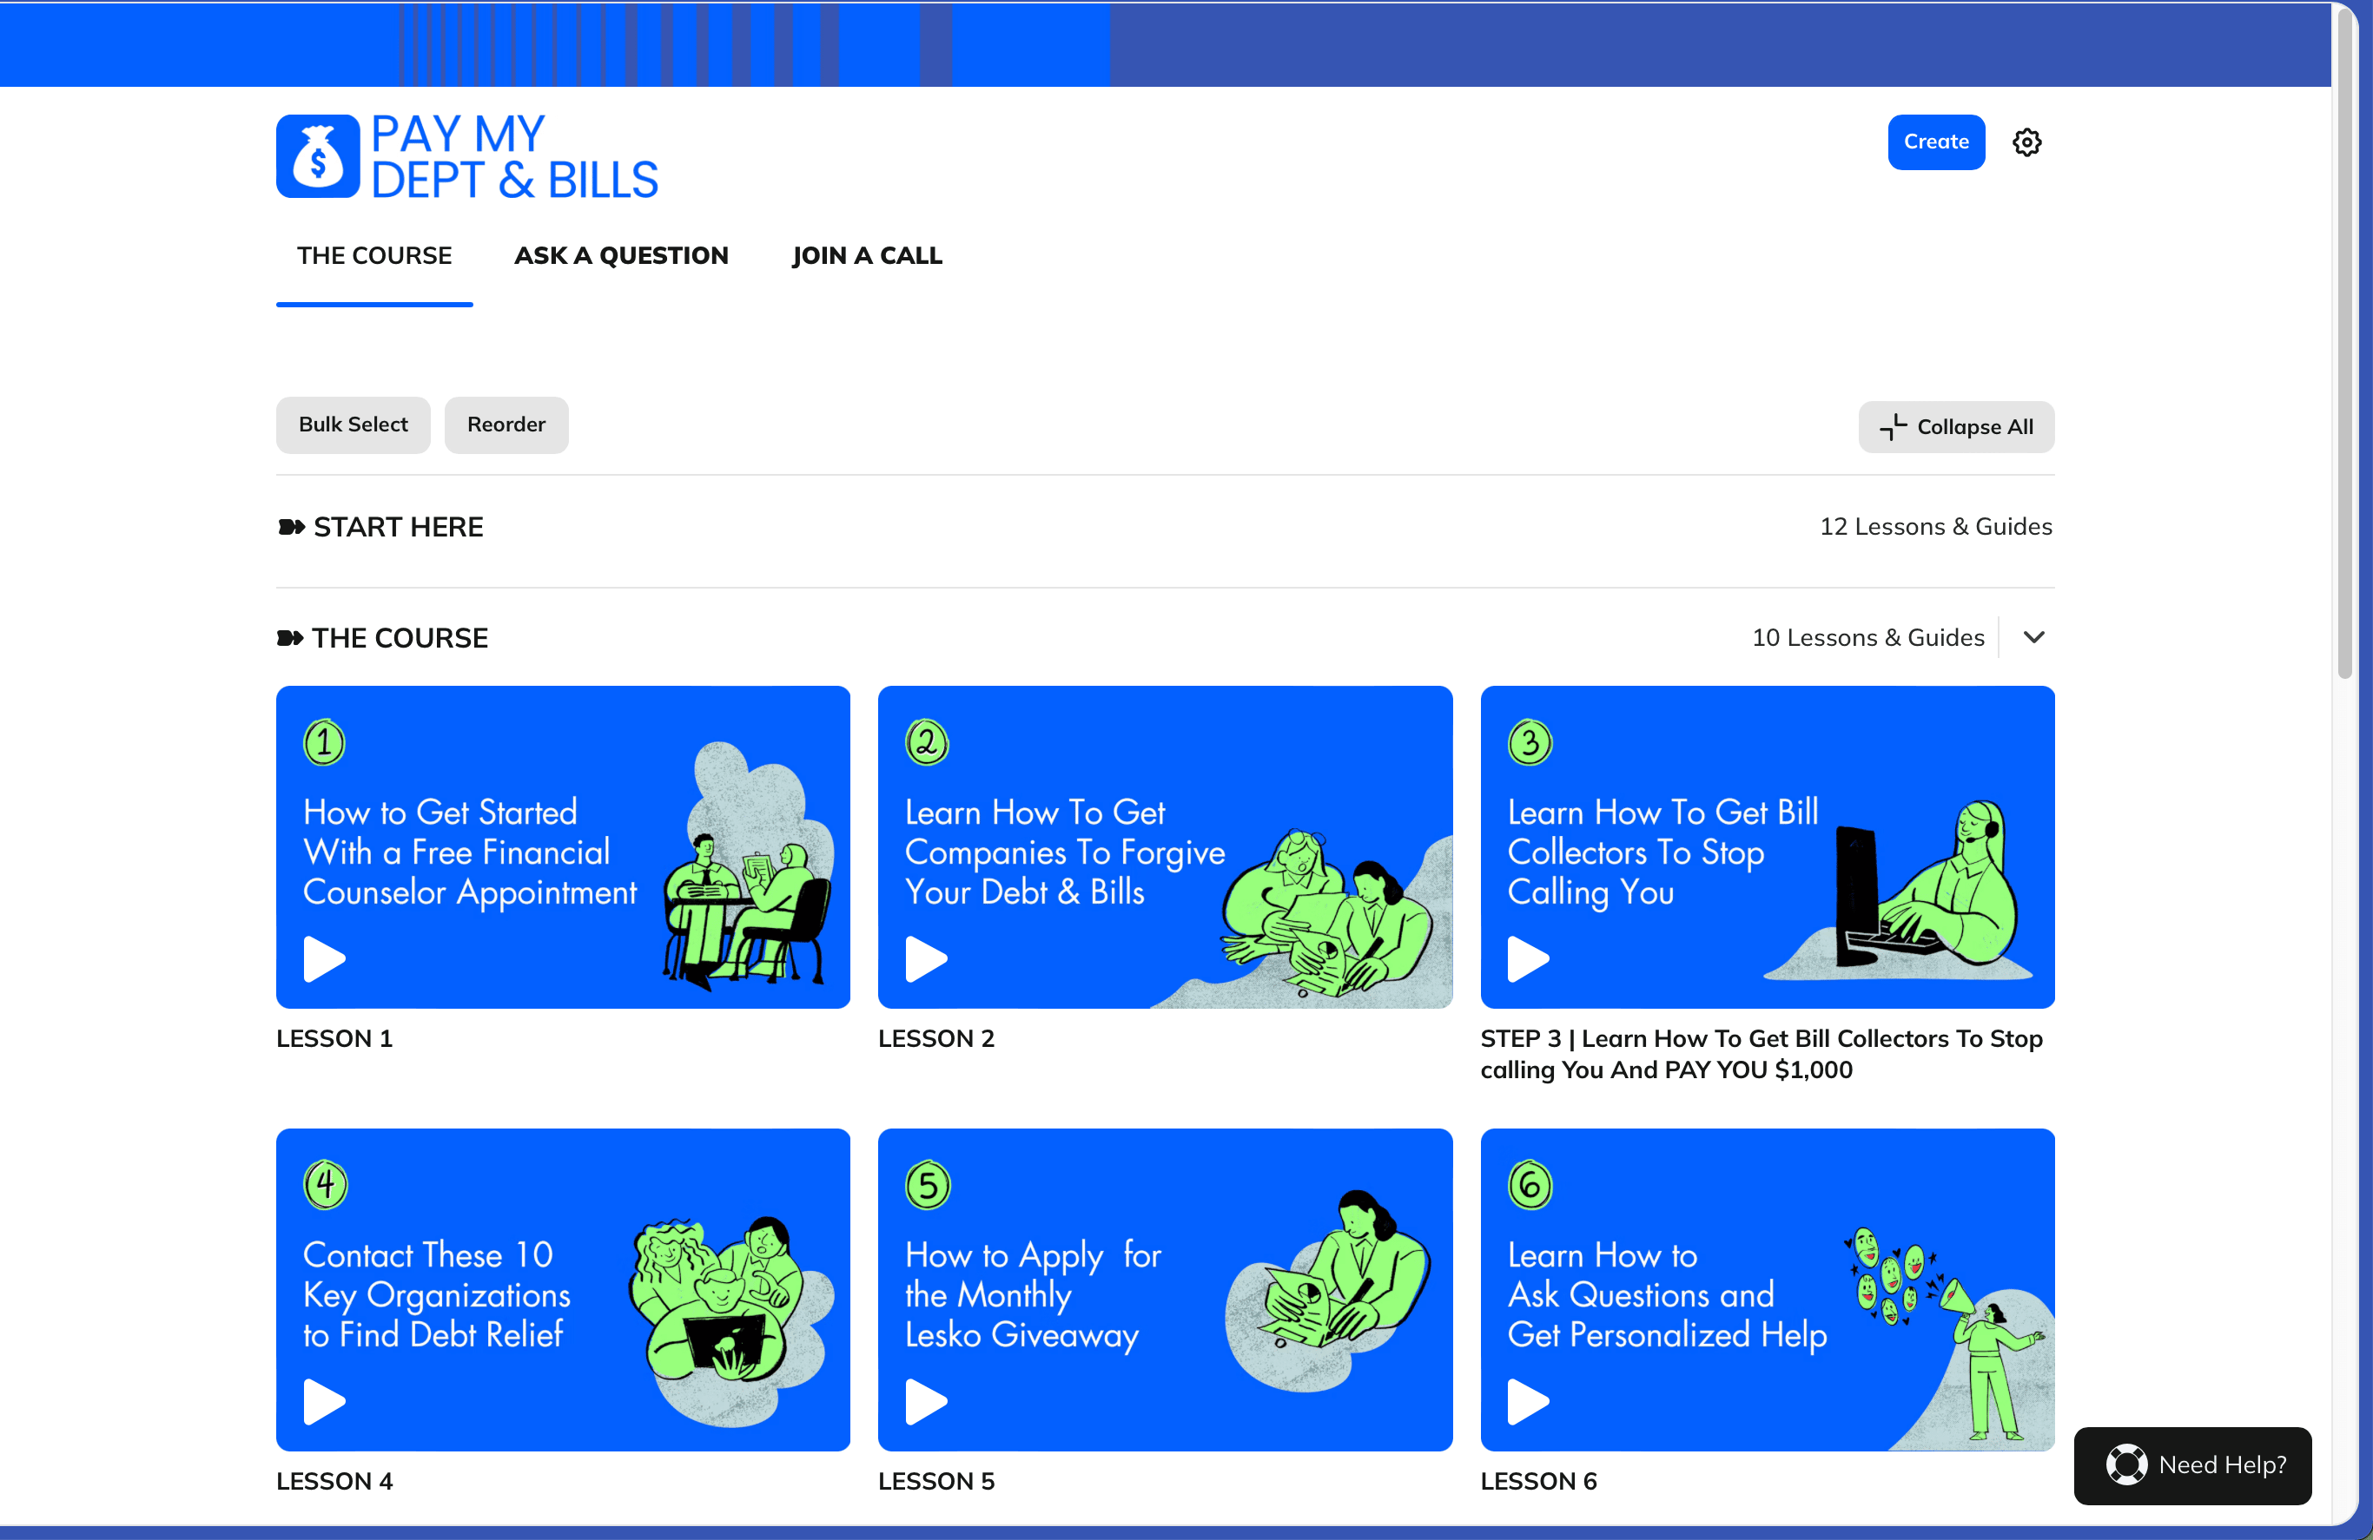Enable Bulk Select mode

[353, 424]
